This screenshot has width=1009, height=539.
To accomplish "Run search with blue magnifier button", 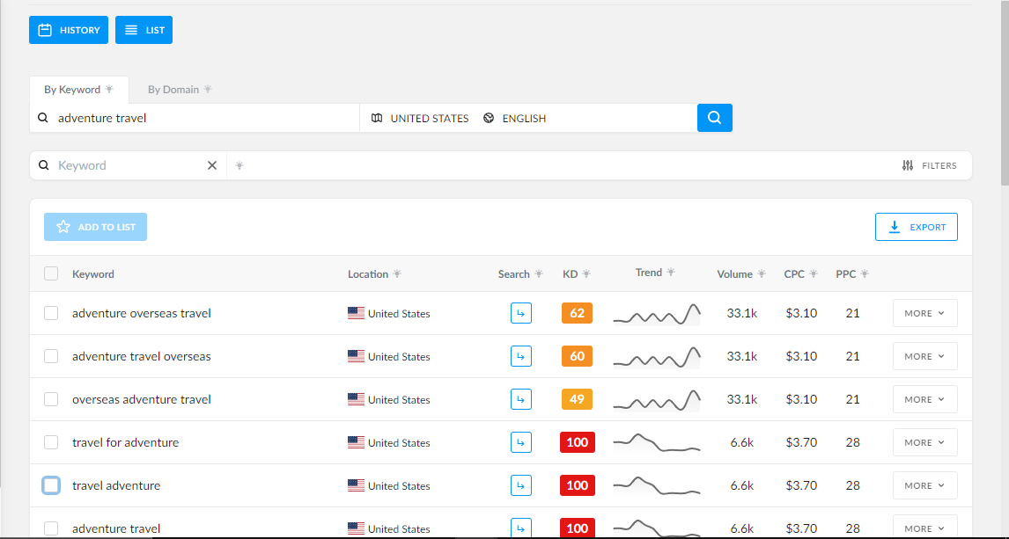I will [x=714, y=118].
